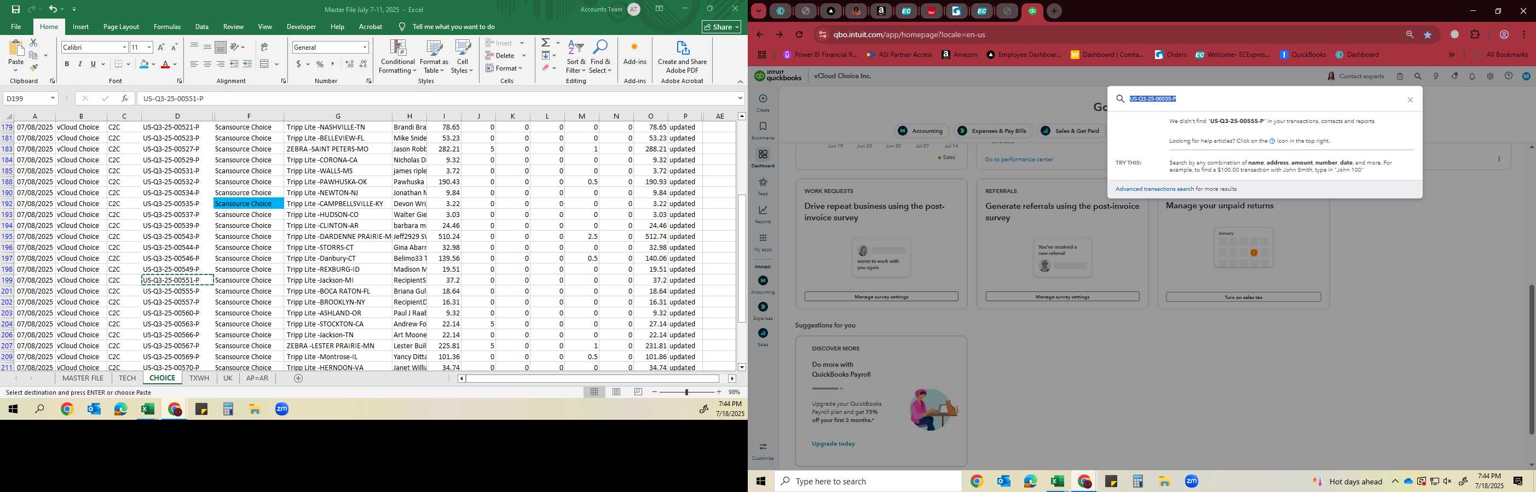Click the Excel Save icon

(x=15, y=9)
